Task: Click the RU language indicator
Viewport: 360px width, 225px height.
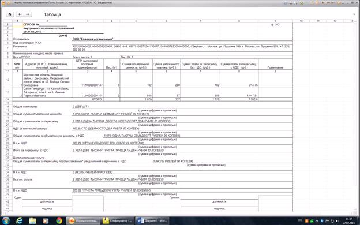Action: (300, 221)
